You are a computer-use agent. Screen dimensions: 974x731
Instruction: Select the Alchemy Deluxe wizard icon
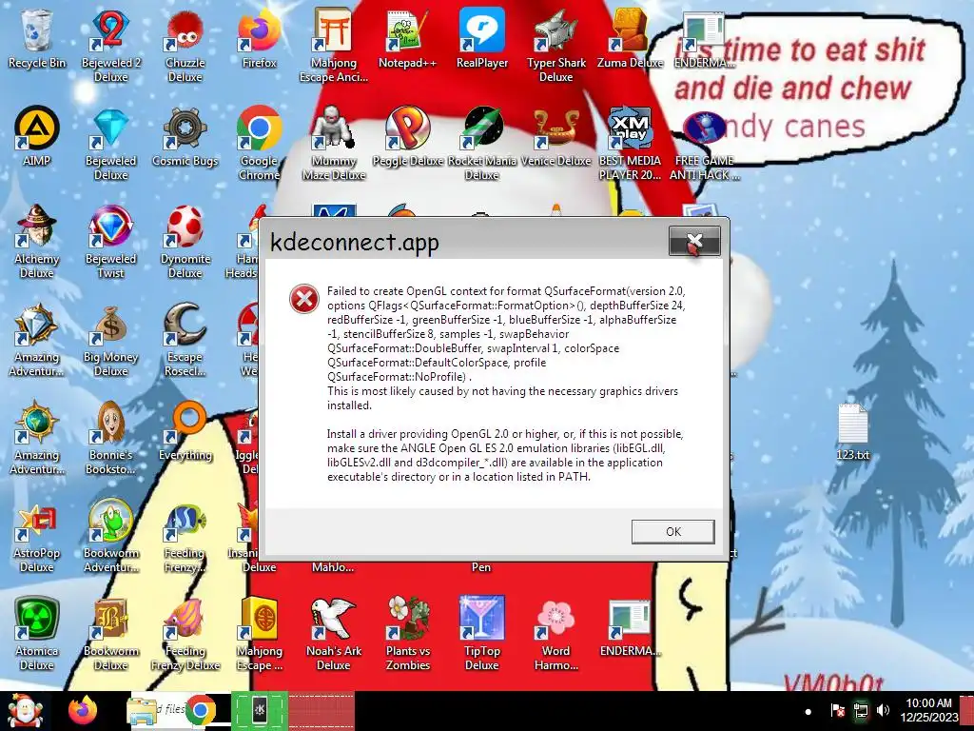pyautogui.click(x=37, y=241)
